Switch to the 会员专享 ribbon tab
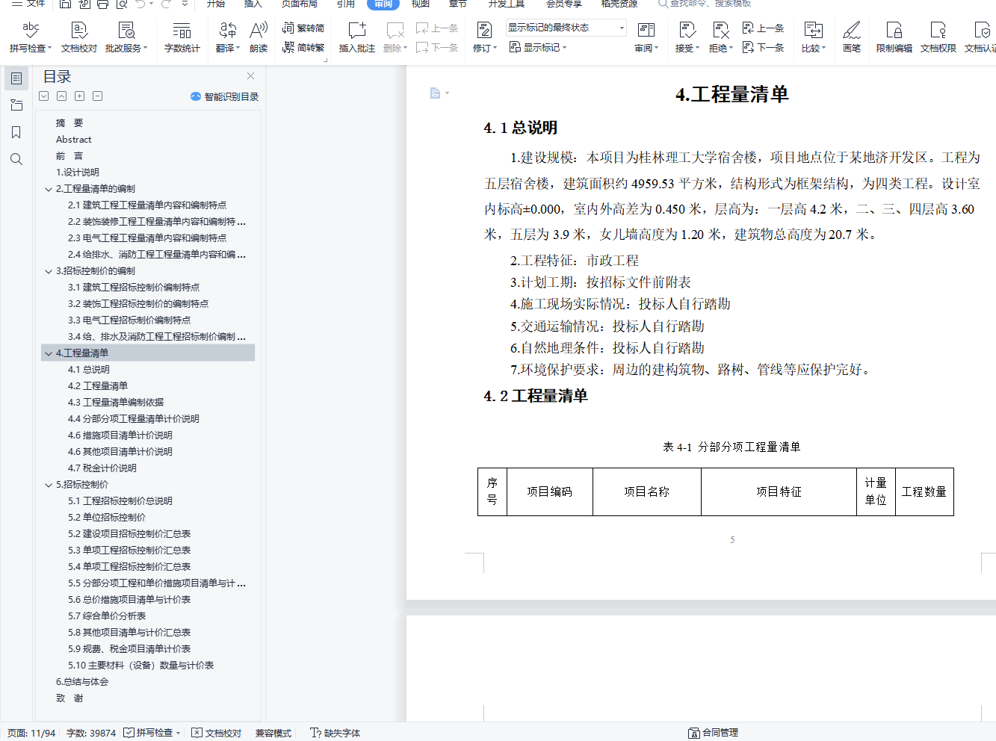 coord(564,4)
